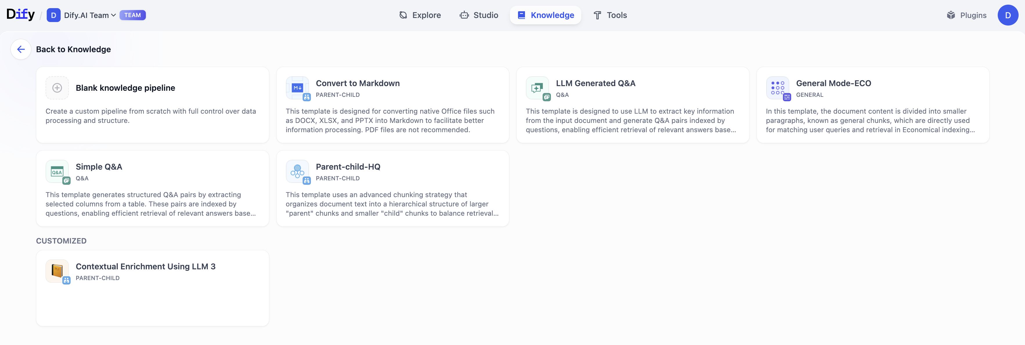Open the Dify.AI Team workspace dropdown
This screenshot has height=345, width=1025.
pos(90,15)
